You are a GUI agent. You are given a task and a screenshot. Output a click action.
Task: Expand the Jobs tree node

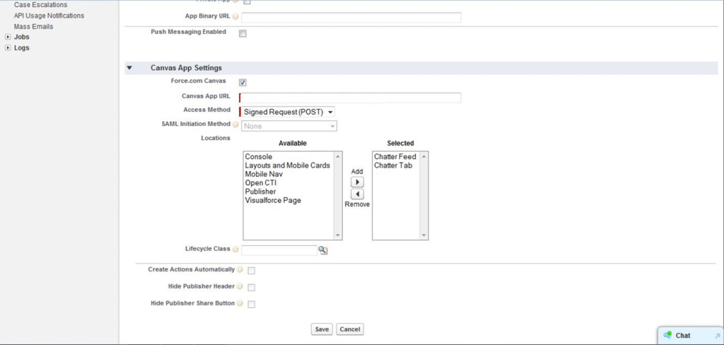click(8, 37)
